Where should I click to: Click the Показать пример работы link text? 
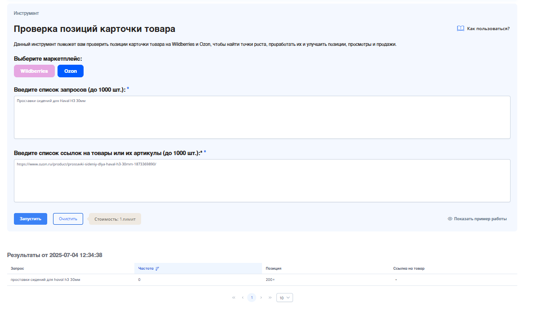tap(480, 219)
